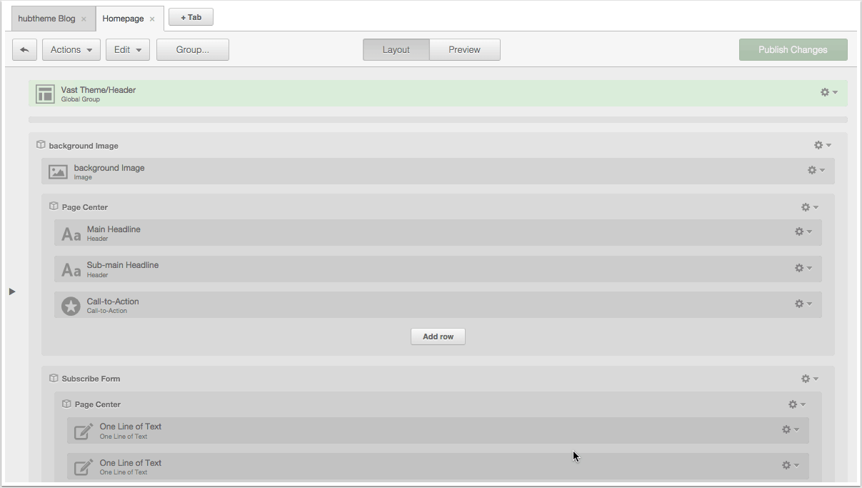The height and width of the screenshot is (488, 862).
Task: Switch to the hubtheme Blog tab
Action: tap(46, 19)
